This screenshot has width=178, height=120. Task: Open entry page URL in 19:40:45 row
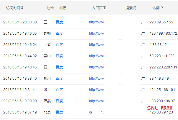click(x=96, y=67)
